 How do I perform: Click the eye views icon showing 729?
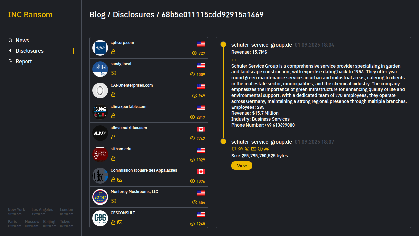pyautogui.click(x=195, y=53)
